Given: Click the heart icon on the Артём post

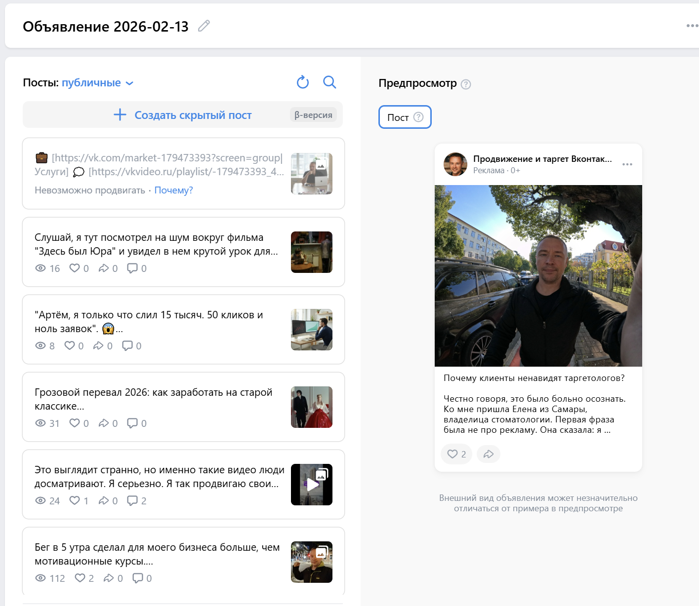Looking at the screenshot, I should tap(70, 345).
